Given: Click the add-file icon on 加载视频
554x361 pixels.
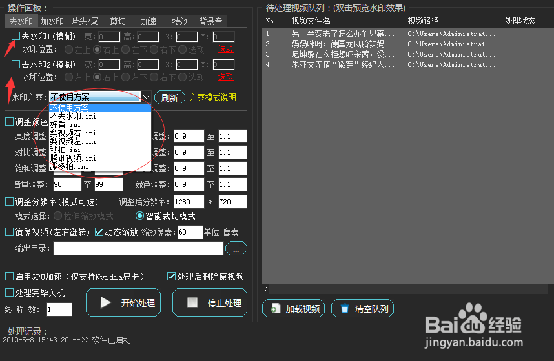Looking at the screenshot, I should point(276,309).
